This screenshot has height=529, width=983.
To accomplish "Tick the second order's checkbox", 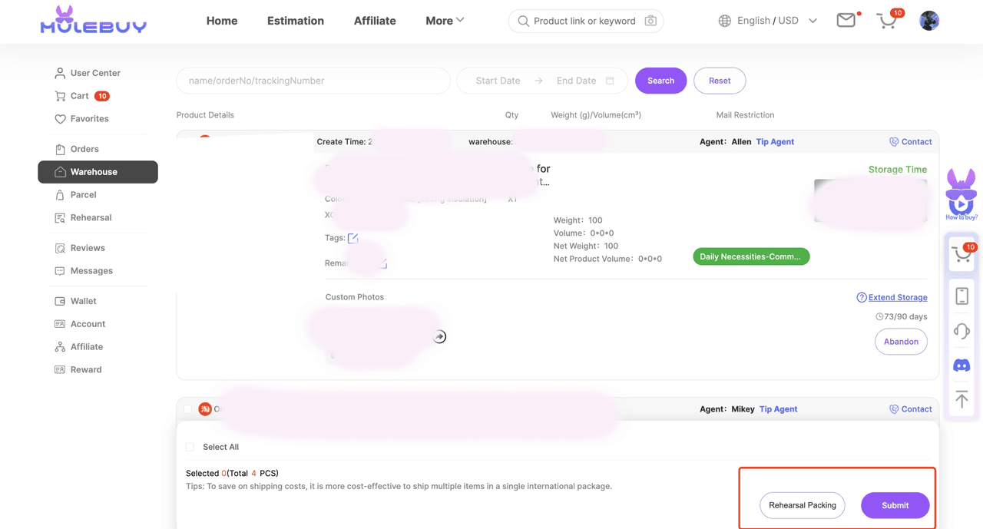I will [x=187, y=409].
